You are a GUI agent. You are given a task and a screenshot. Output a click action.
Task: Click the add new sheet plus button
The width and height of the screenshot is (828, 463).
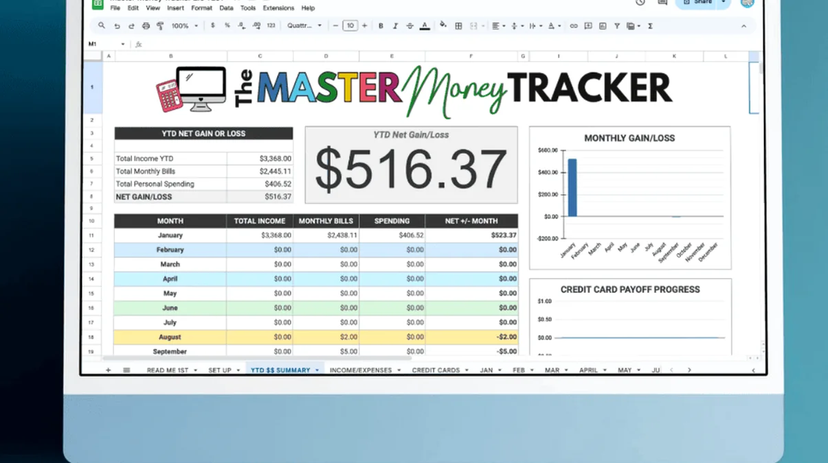[108, 370]
